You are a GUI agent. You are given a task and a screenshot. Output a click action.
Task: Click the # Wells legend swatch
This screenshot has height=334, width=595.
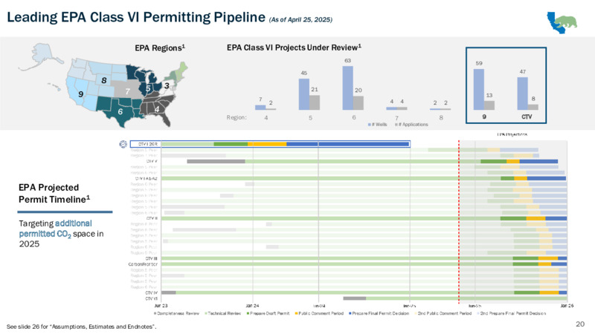coord(369,125)
